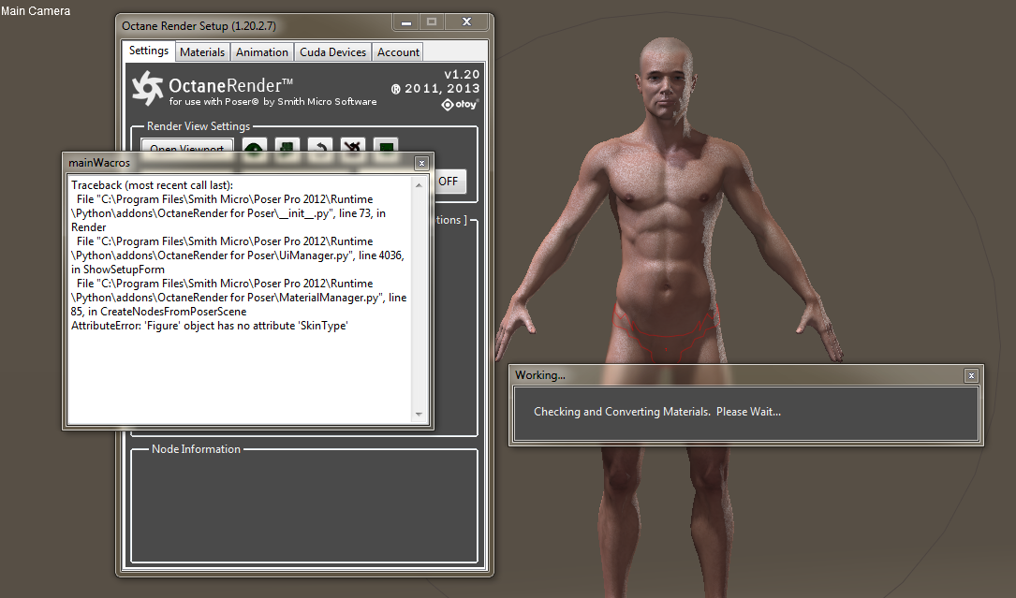Open the Animation tab
The height and width of the screenshot is (598, 1016).
[x=262, y=51]
